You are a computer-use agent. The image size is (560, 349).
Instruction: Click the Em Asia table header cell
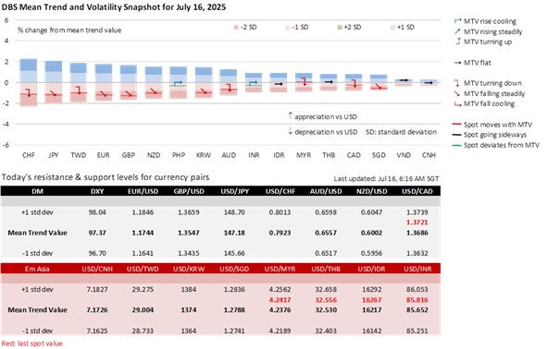[x=37, y=269]
